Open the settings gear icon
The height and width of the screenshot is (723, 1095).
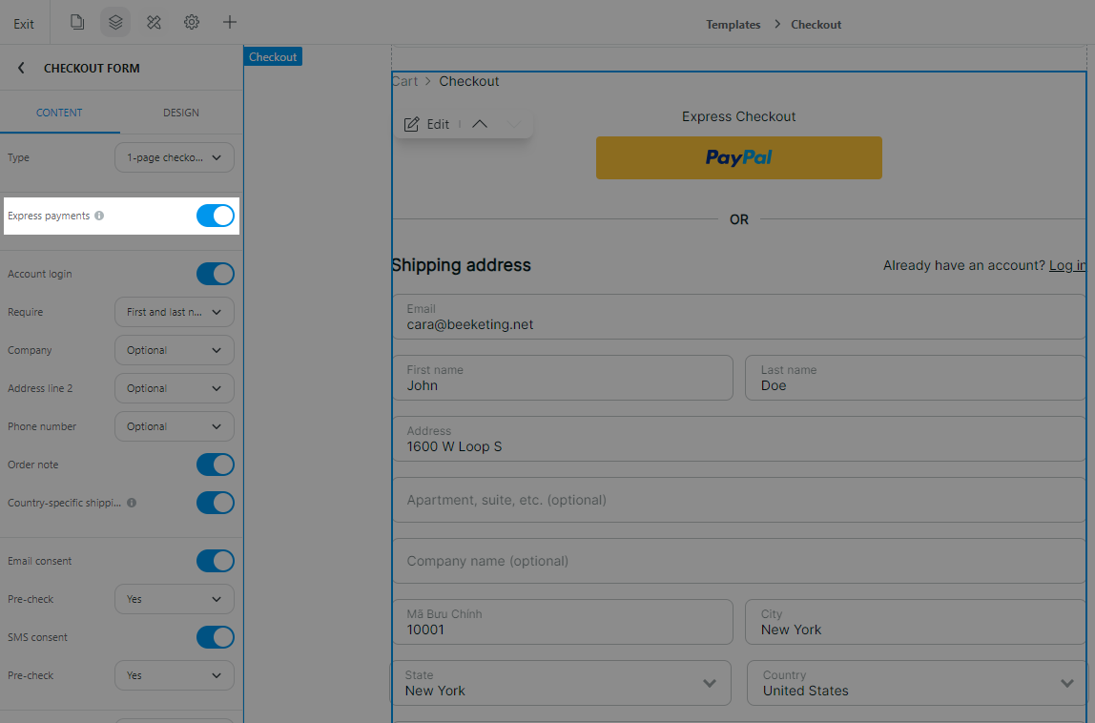coord(192,22)
